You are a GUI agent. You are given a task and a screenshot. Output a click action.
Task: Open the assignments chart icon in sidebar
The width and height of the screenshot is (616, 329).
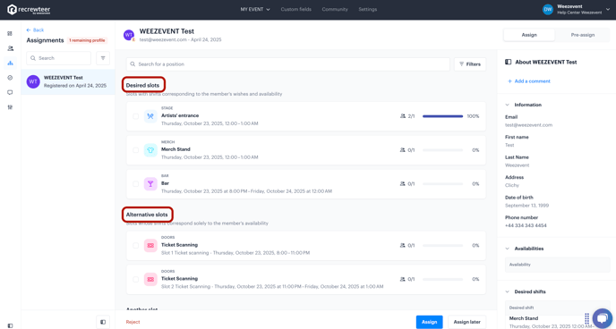point(10,63)
